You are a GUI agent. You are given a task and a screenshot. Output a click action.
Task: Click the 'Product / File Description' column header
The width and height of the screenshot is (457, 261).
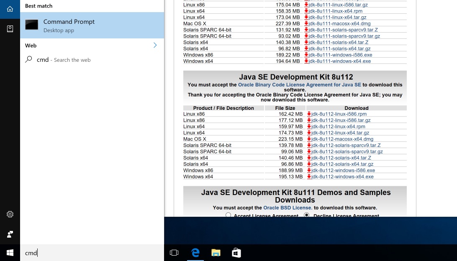pyautogui.click(x=223, y=108)
